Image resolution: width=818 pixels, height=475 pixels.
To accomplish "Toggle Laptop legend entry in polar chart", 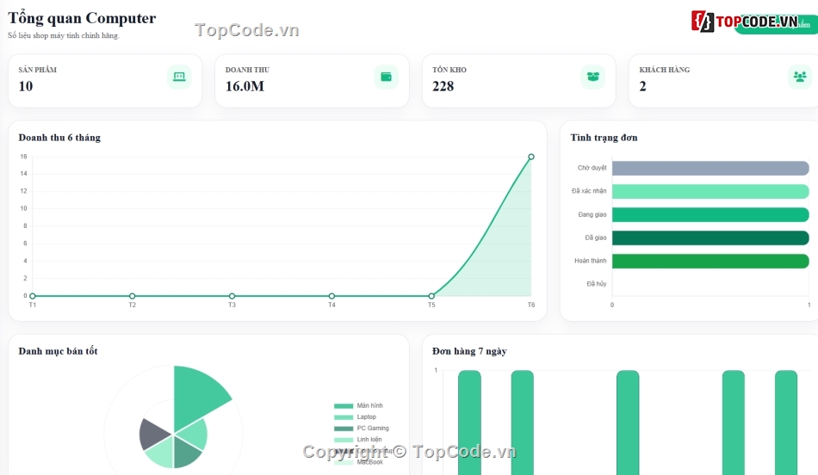I will coord(356,417).
